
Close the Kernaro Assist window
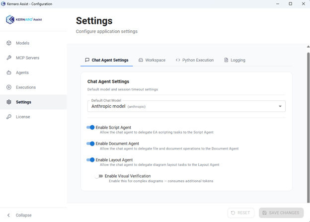(303, 4)
